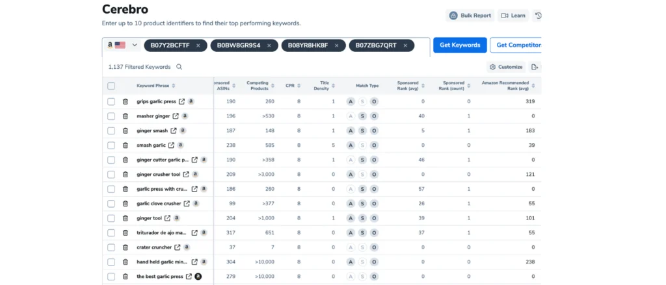Click '1,137 Filtered Keywords' text
This screenshot has width=666, height=285.
[139, 67]
